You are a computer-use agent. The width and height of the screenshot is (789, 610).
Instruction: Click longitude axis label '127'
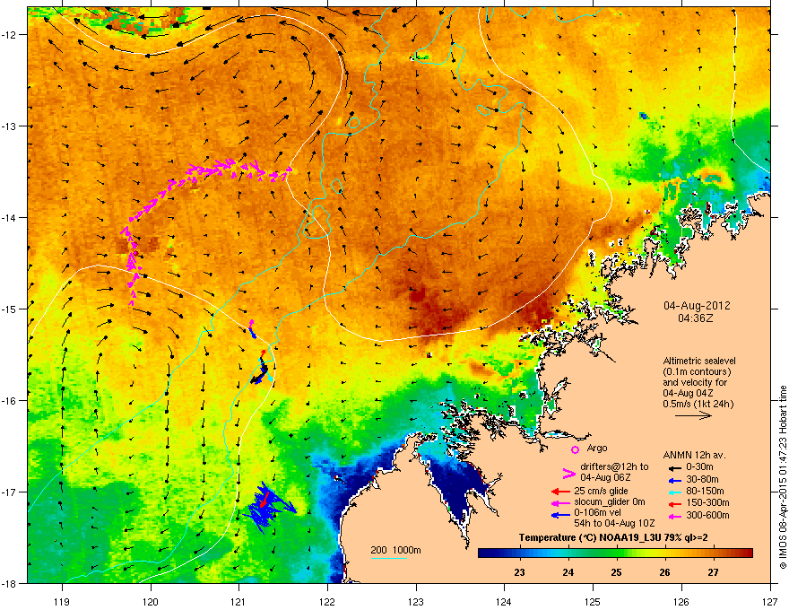point(770,601)
